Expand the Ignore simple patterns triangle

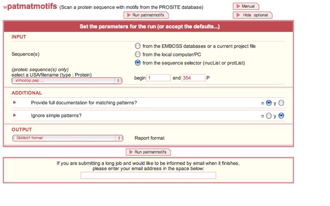(x=14, y=115)
